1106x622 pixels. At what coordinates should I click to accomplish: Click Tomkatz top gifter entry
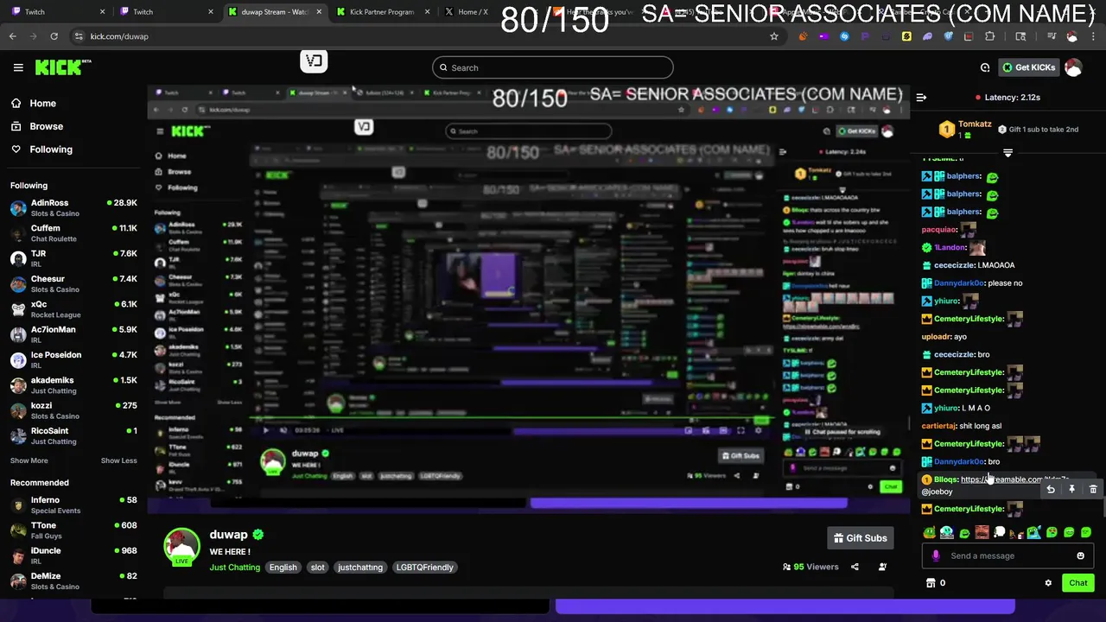point(966,130)
